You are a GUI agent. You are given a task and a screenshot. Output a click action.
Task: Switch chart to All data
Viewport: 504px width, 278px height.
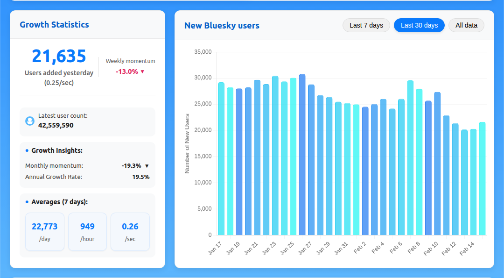point(466,25)
